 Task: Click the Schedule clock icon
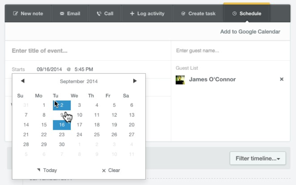[234, 14]
